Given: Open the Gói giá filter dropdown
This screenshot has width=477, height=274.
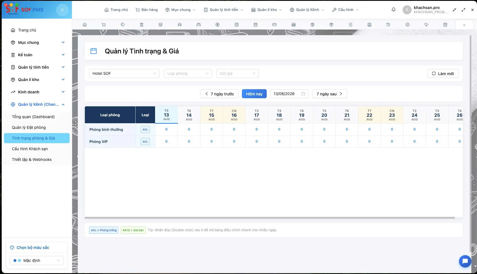Looking at the screenshot, I should click(x=238, y=73).
